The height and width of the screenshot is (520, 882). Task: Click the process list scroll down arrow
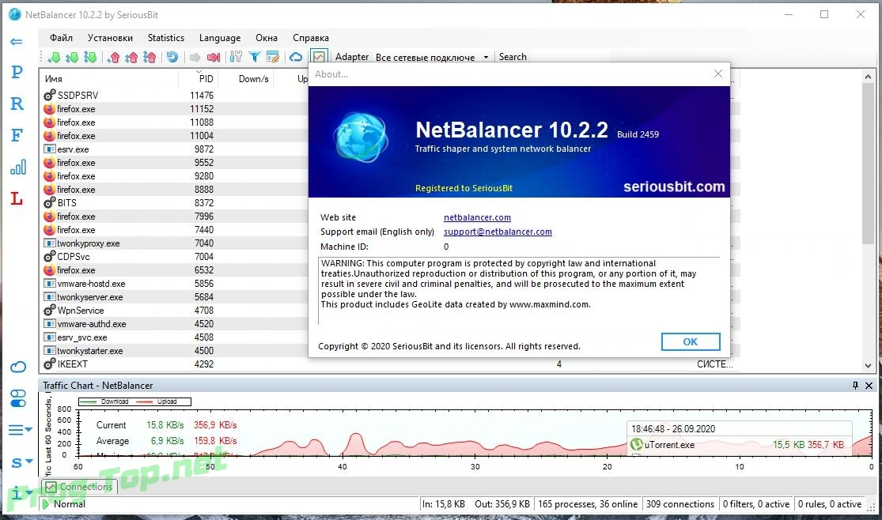(868, 365)
